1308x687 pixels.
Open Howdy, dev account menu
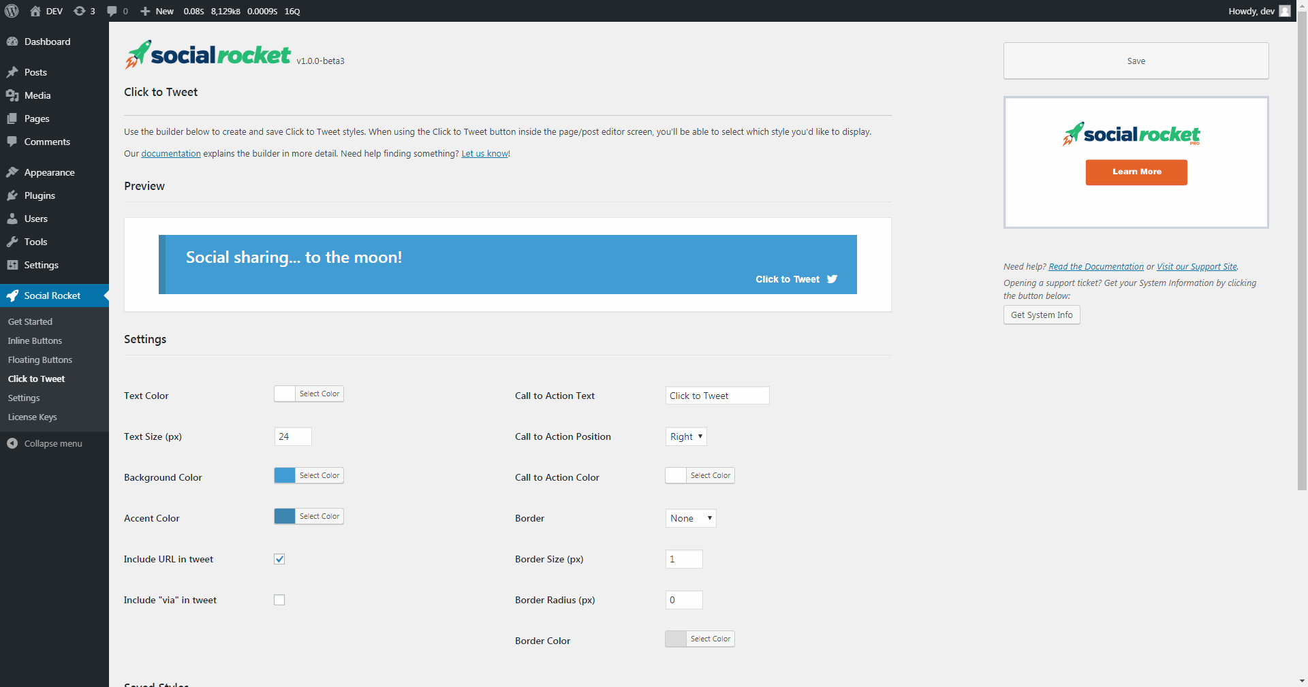point(1259,11)
